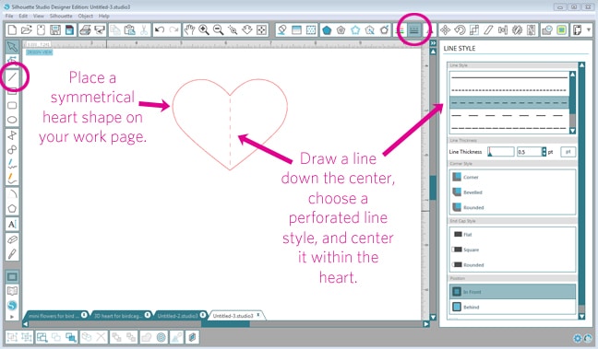Open the Fill Color pentagon icon

coord(327,30)
